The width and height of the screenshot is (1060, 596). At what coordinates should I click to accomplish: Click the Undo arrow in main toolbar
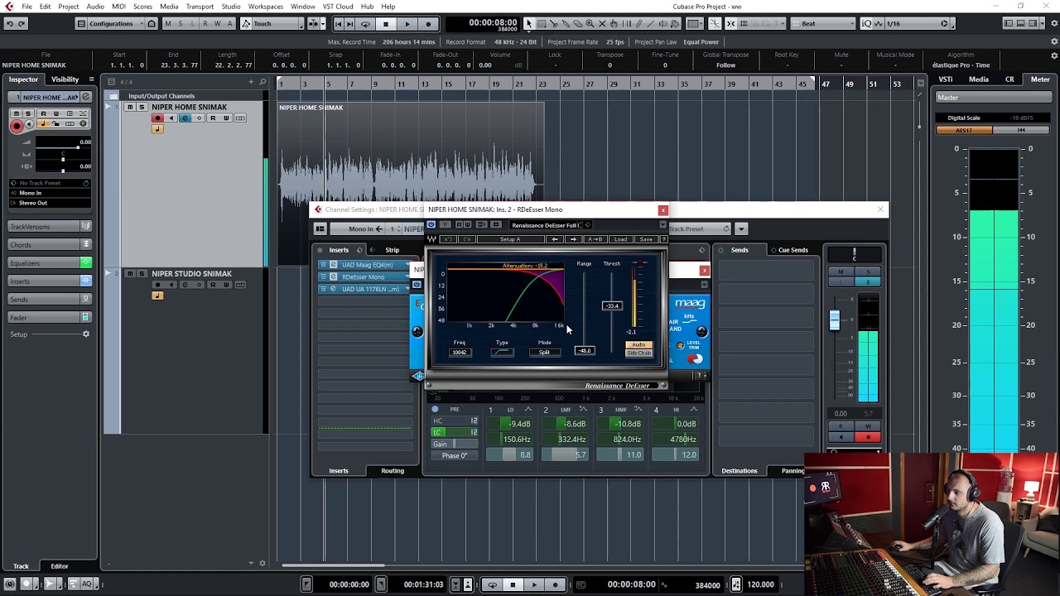click(x=10, y=23)
